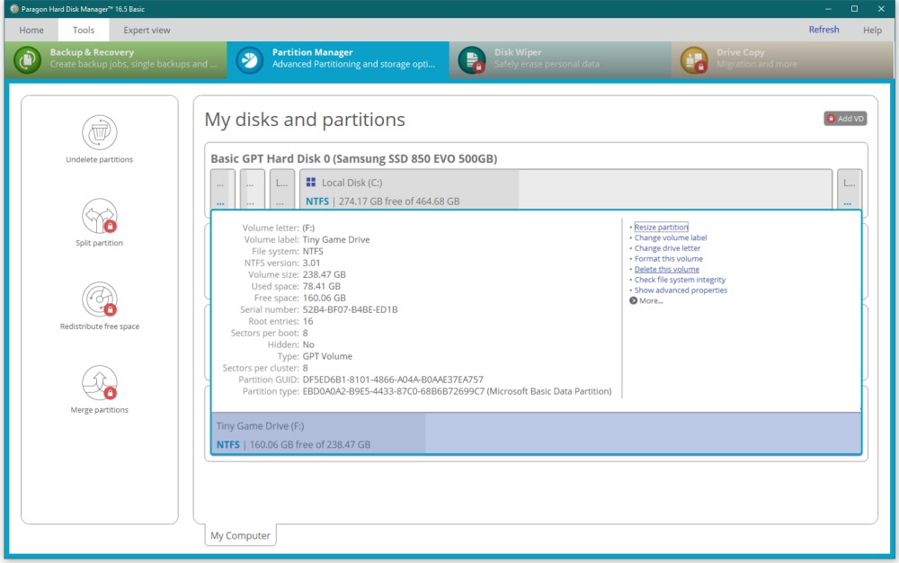Click Change volume label link

(x=671, y=237)
